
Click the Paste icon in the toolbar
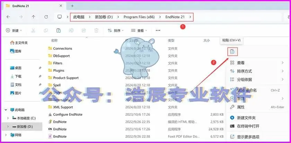point(59,30)
